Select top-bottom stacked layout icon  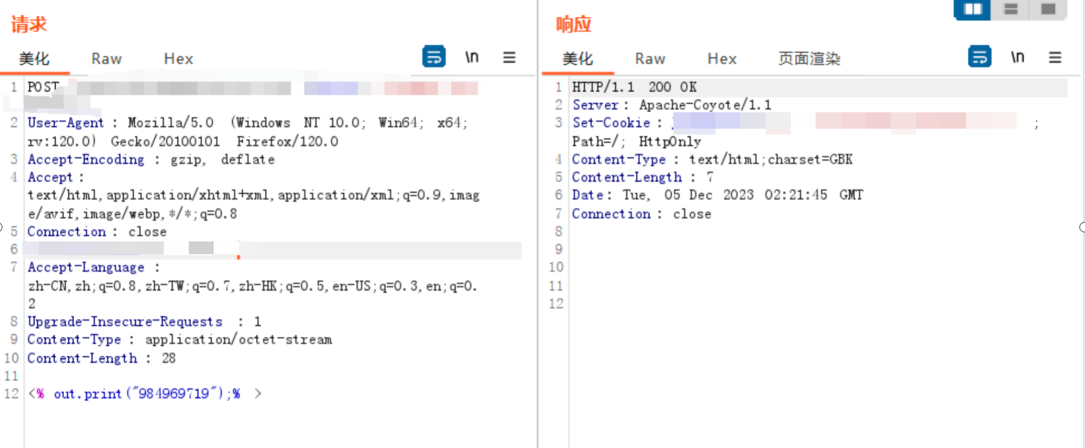click(1011, 9)
